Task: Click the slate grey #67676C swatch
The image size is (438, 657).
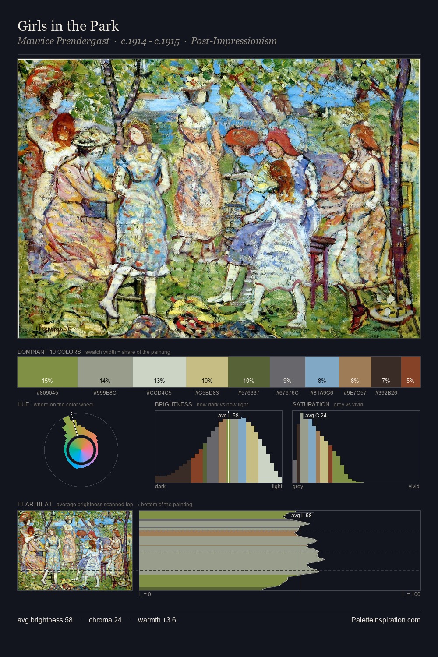Action: click(x=287, y=372)
